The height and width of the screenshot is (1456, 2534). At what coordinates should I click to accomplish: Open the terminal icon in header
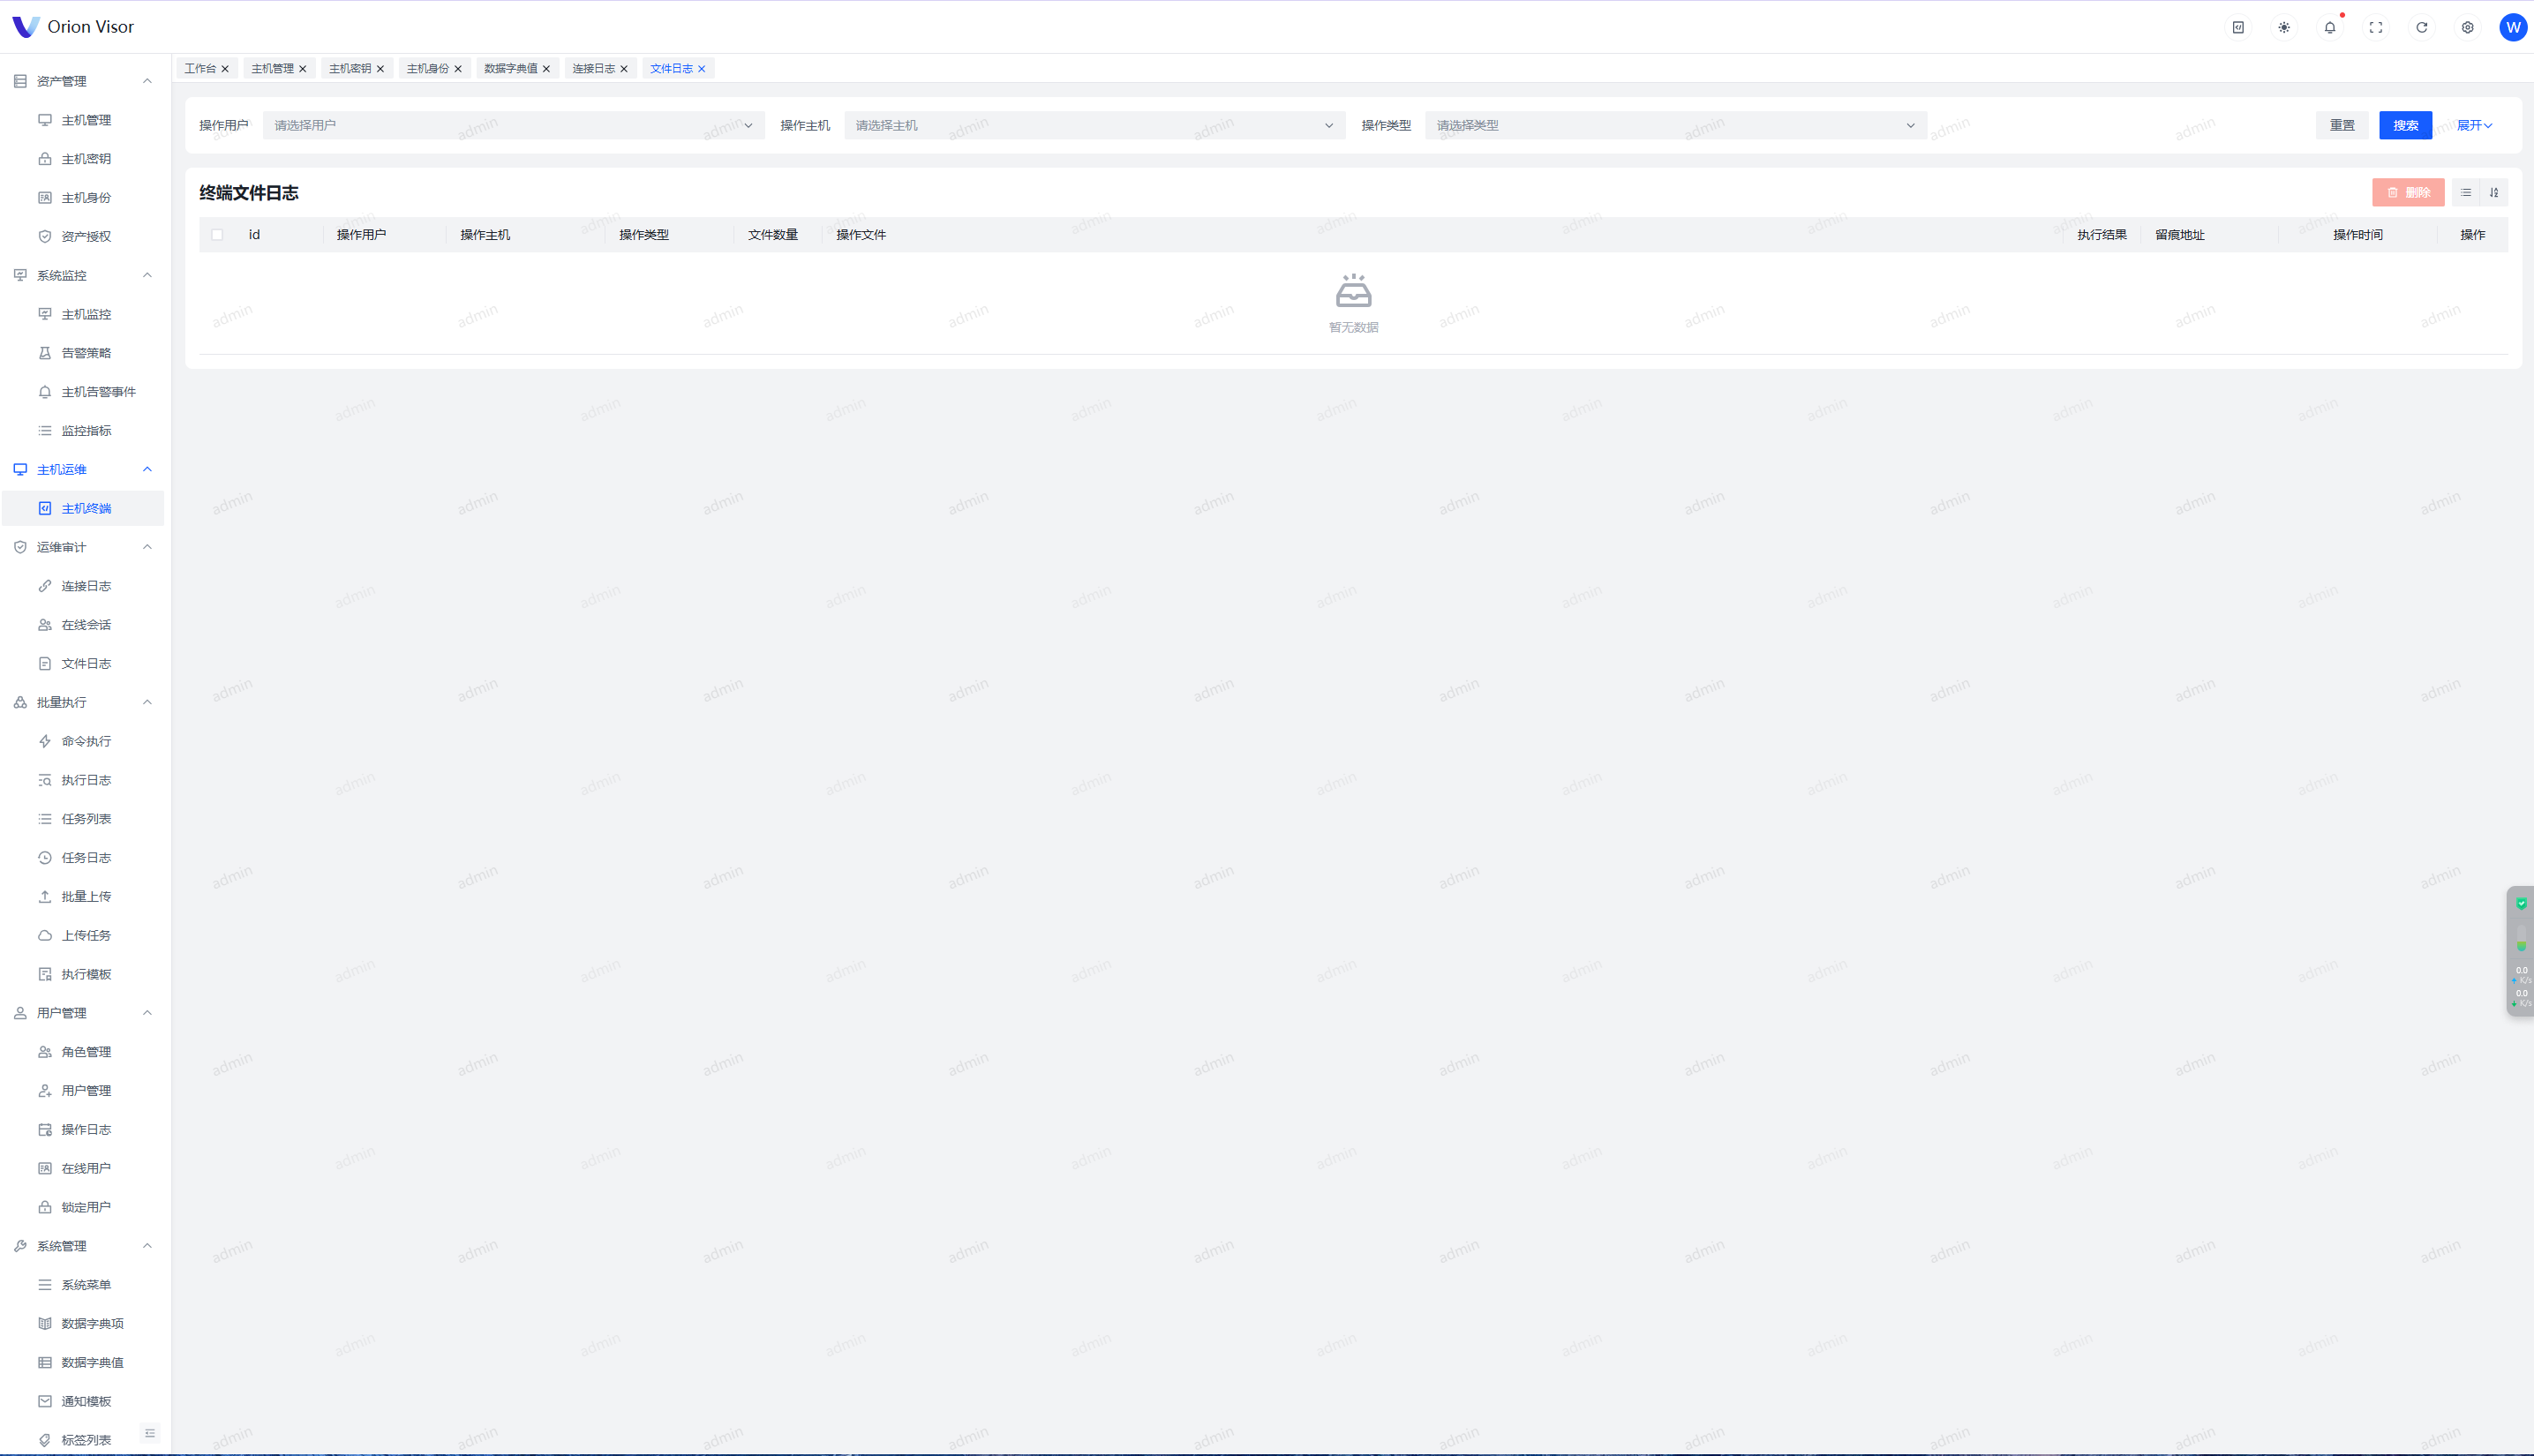(x=2238, y=27)
